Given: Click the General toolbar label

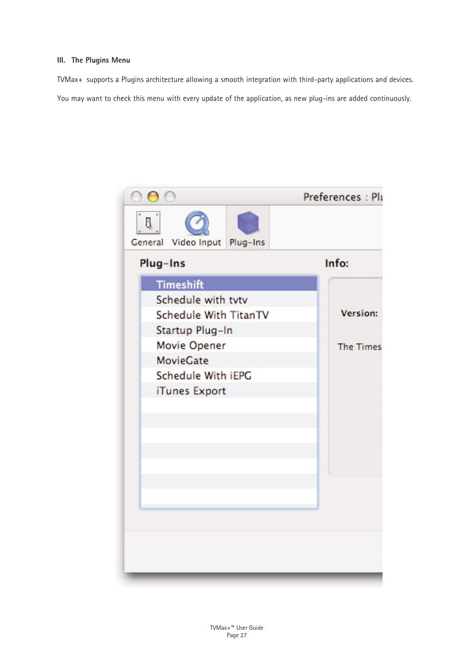Looking at the screenshot, I should click(x=147, y=242).
